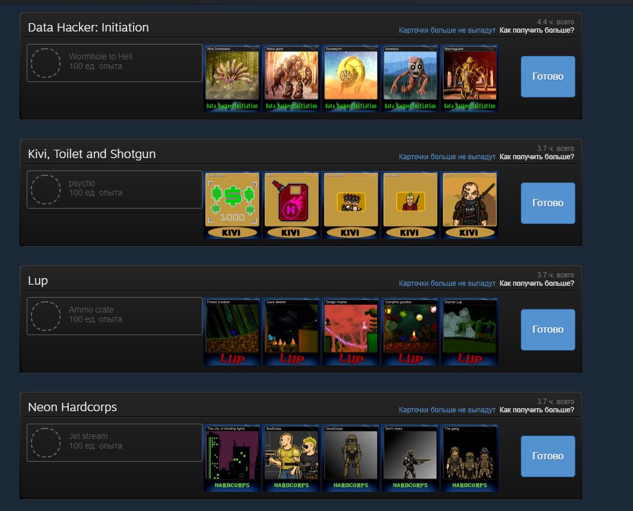Click Готово button for Neon Hardcorps
The width and height of the screenshot is (633, 511).
coord(548,456)
